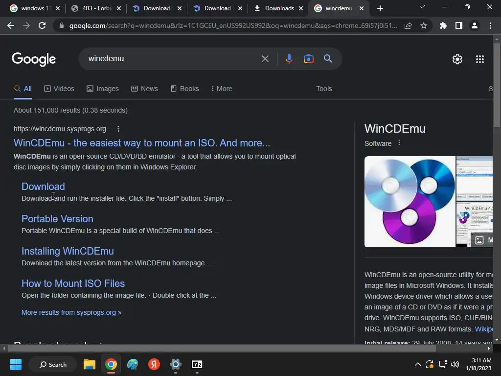Open the Yandex browser taskbar icon
Screen dimensions: 501x376
(154, 364)
